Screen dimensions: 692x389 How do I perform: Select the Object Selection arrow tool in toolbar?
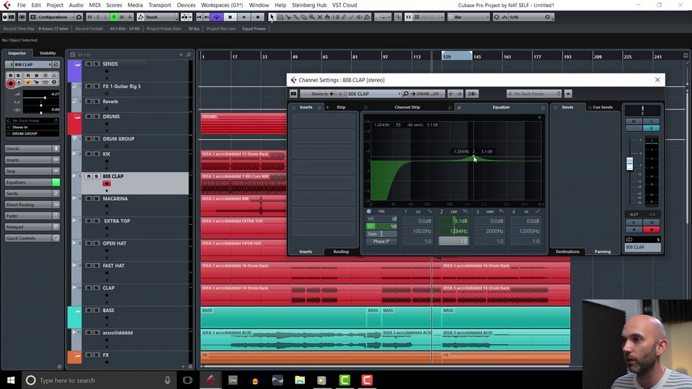(272, 17)
